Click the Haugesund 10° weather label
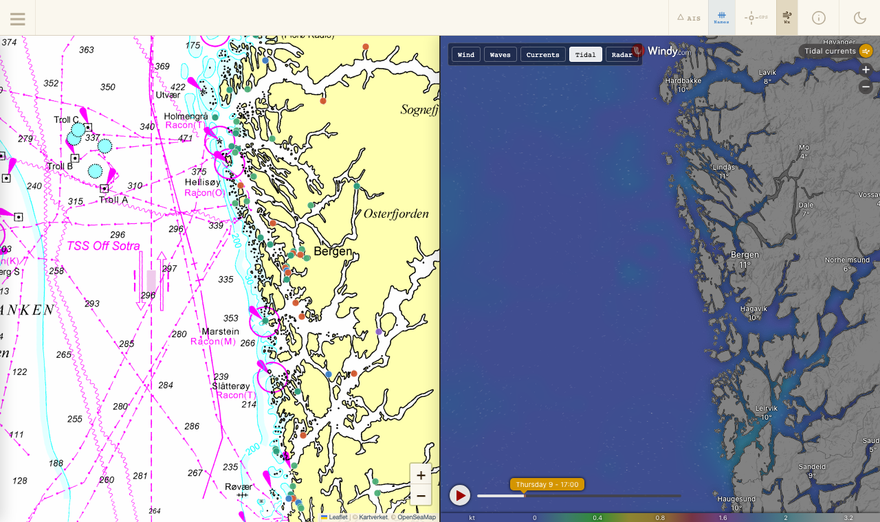The height and width of the screenshot is (522, 880). 736,503
